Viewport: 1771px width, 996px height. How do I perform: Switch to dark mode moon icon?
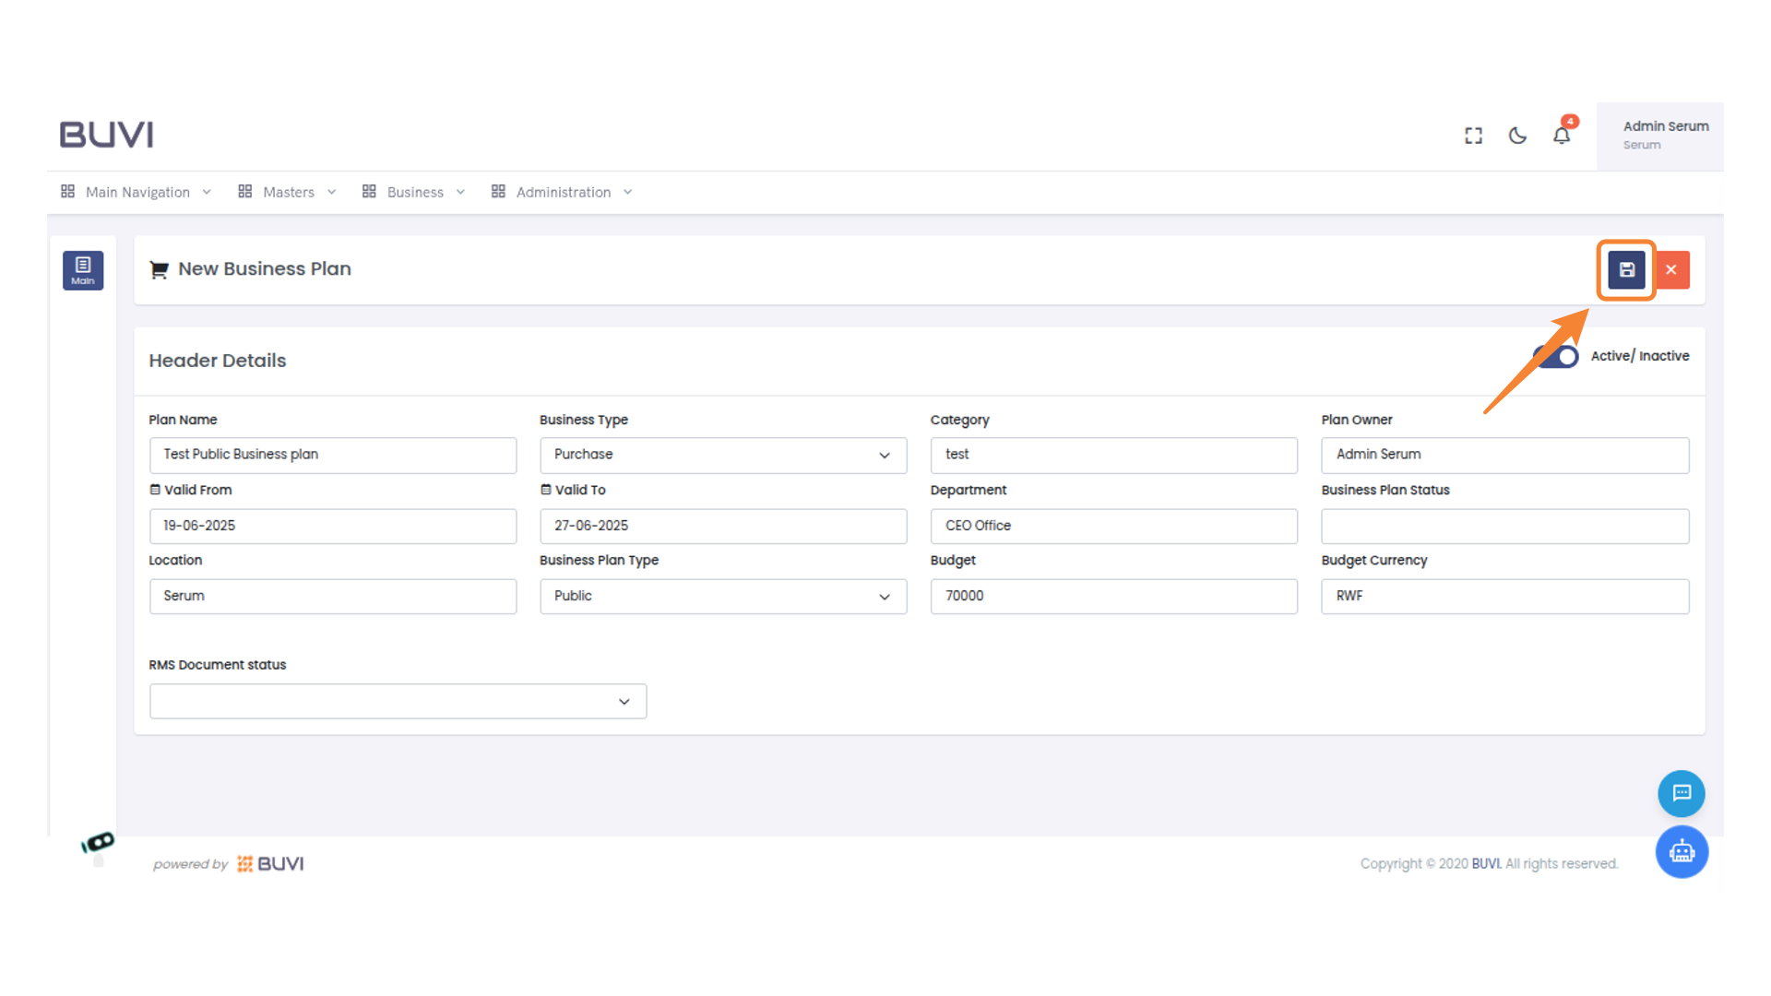(x=1517, y=136)
